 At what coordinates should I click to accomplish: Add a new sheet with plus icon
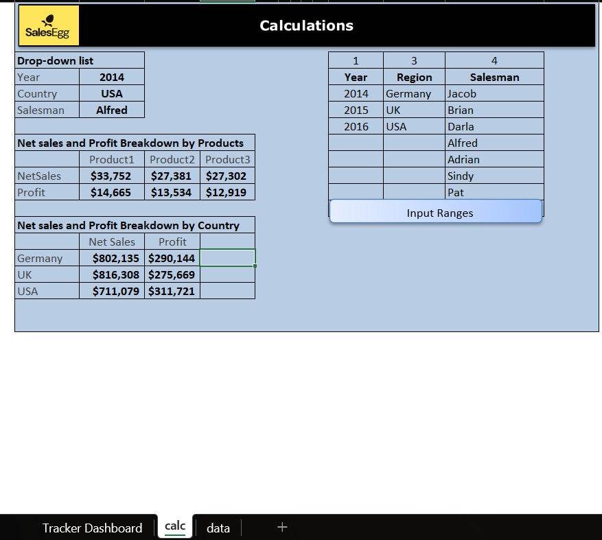pos(282,527)
